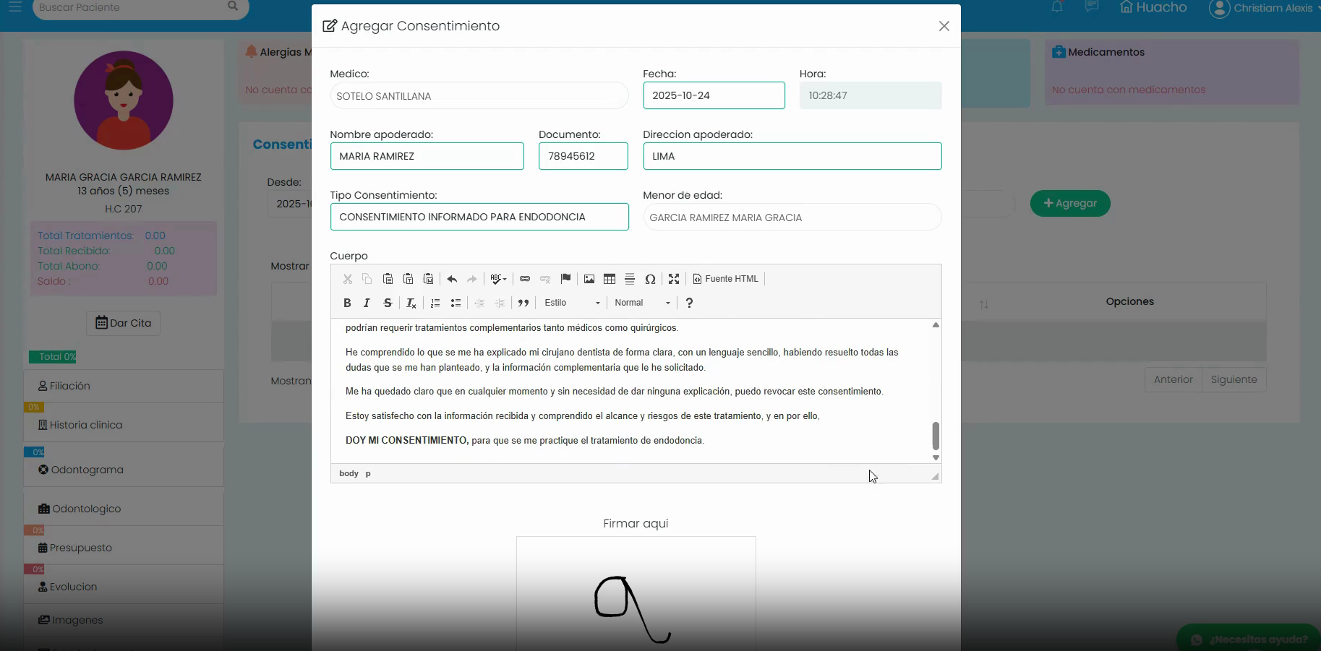Insert a table in the editor
The height and width of the screenshot is (651, 1321).
point(610,279)
